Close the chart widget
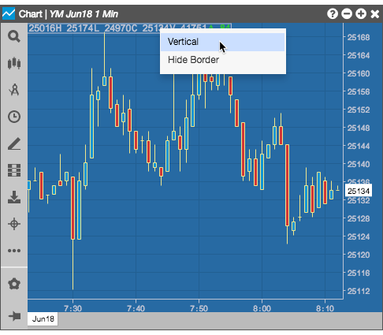 [x=375, y=14]
